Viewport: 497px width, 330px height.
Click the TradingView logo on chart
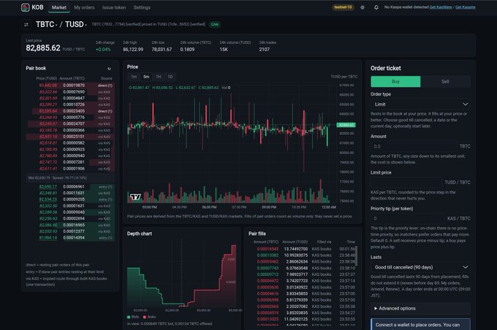pyautogui.click(x=135, y=197)
